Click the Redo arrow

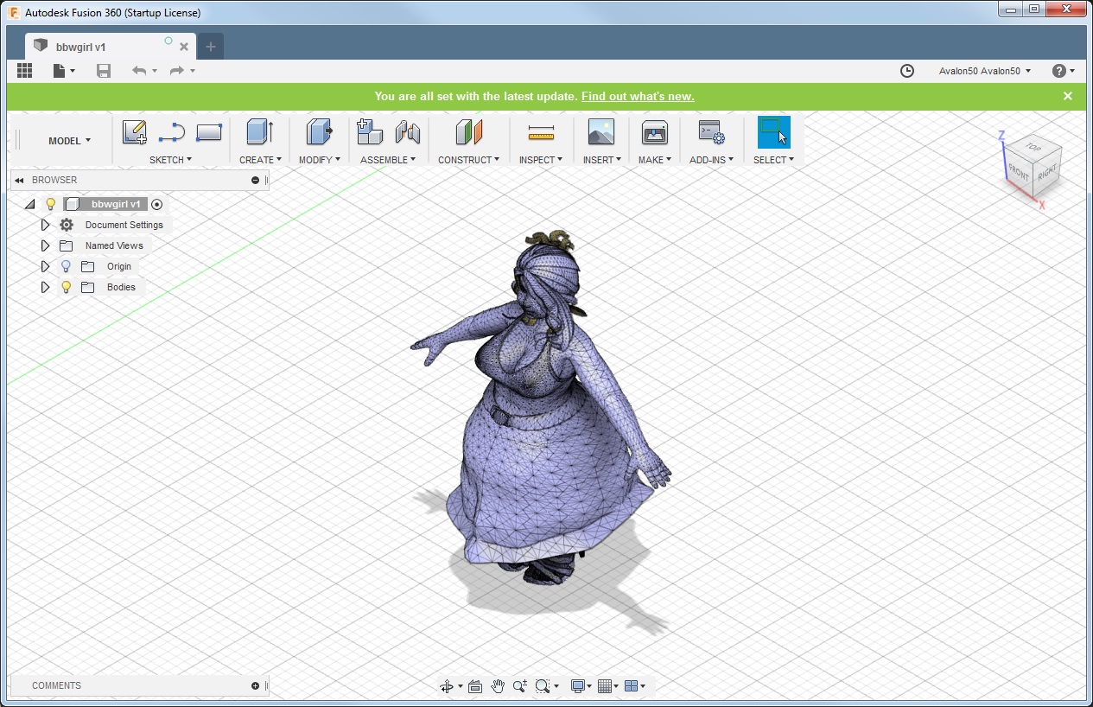click(x=177, y=71)
